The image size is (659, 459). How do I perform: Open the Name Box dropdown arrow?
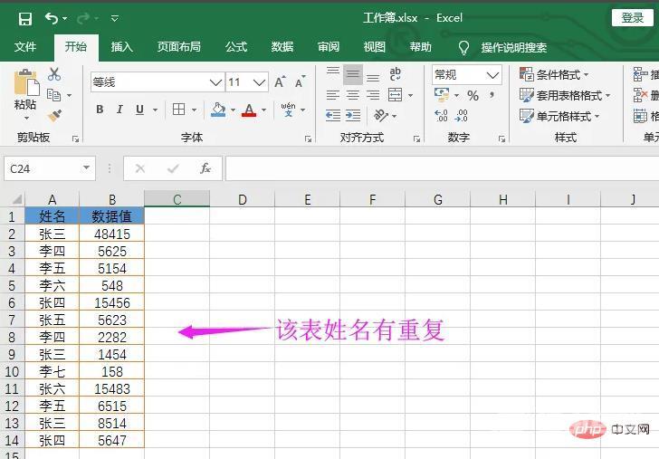tap(87, 168)
